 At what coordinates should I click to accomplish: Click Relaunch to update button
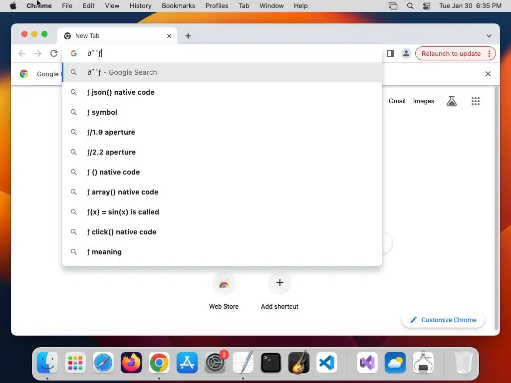click(451, 53)
